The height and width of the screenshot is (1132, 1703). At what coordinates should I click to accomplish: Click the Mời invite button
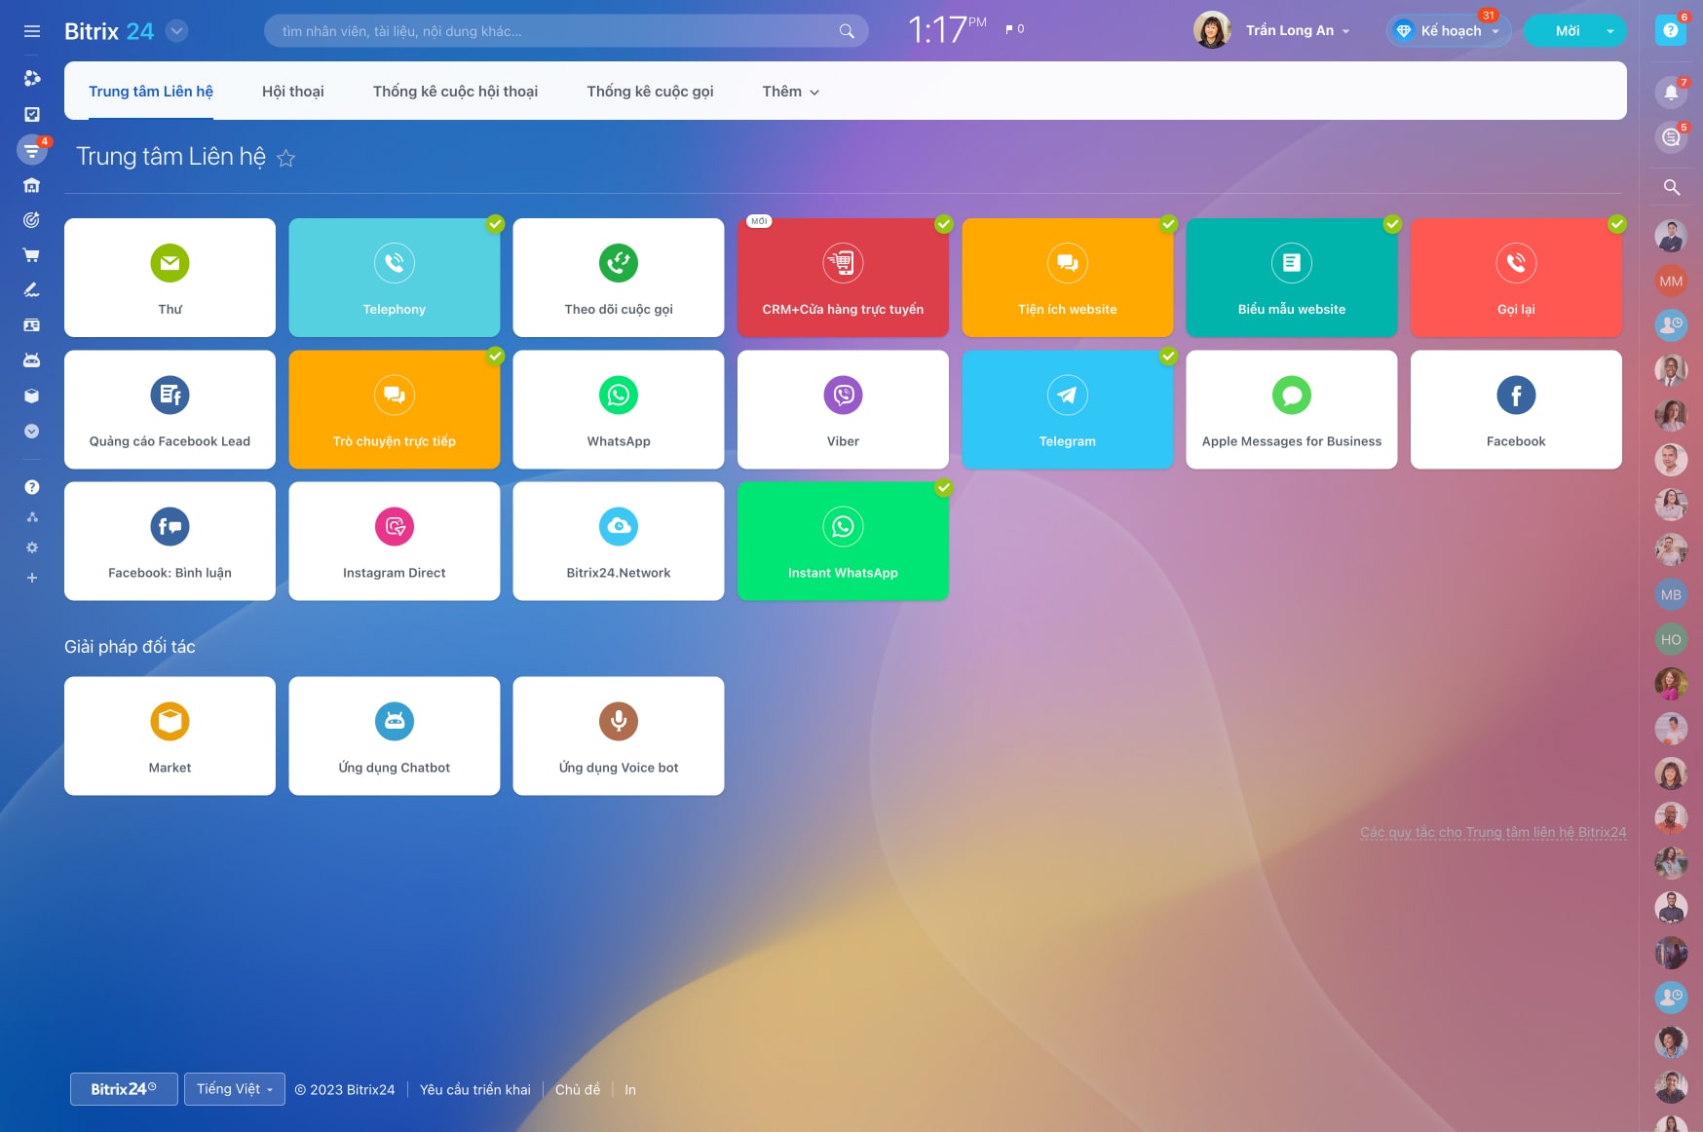[1567, 31]
